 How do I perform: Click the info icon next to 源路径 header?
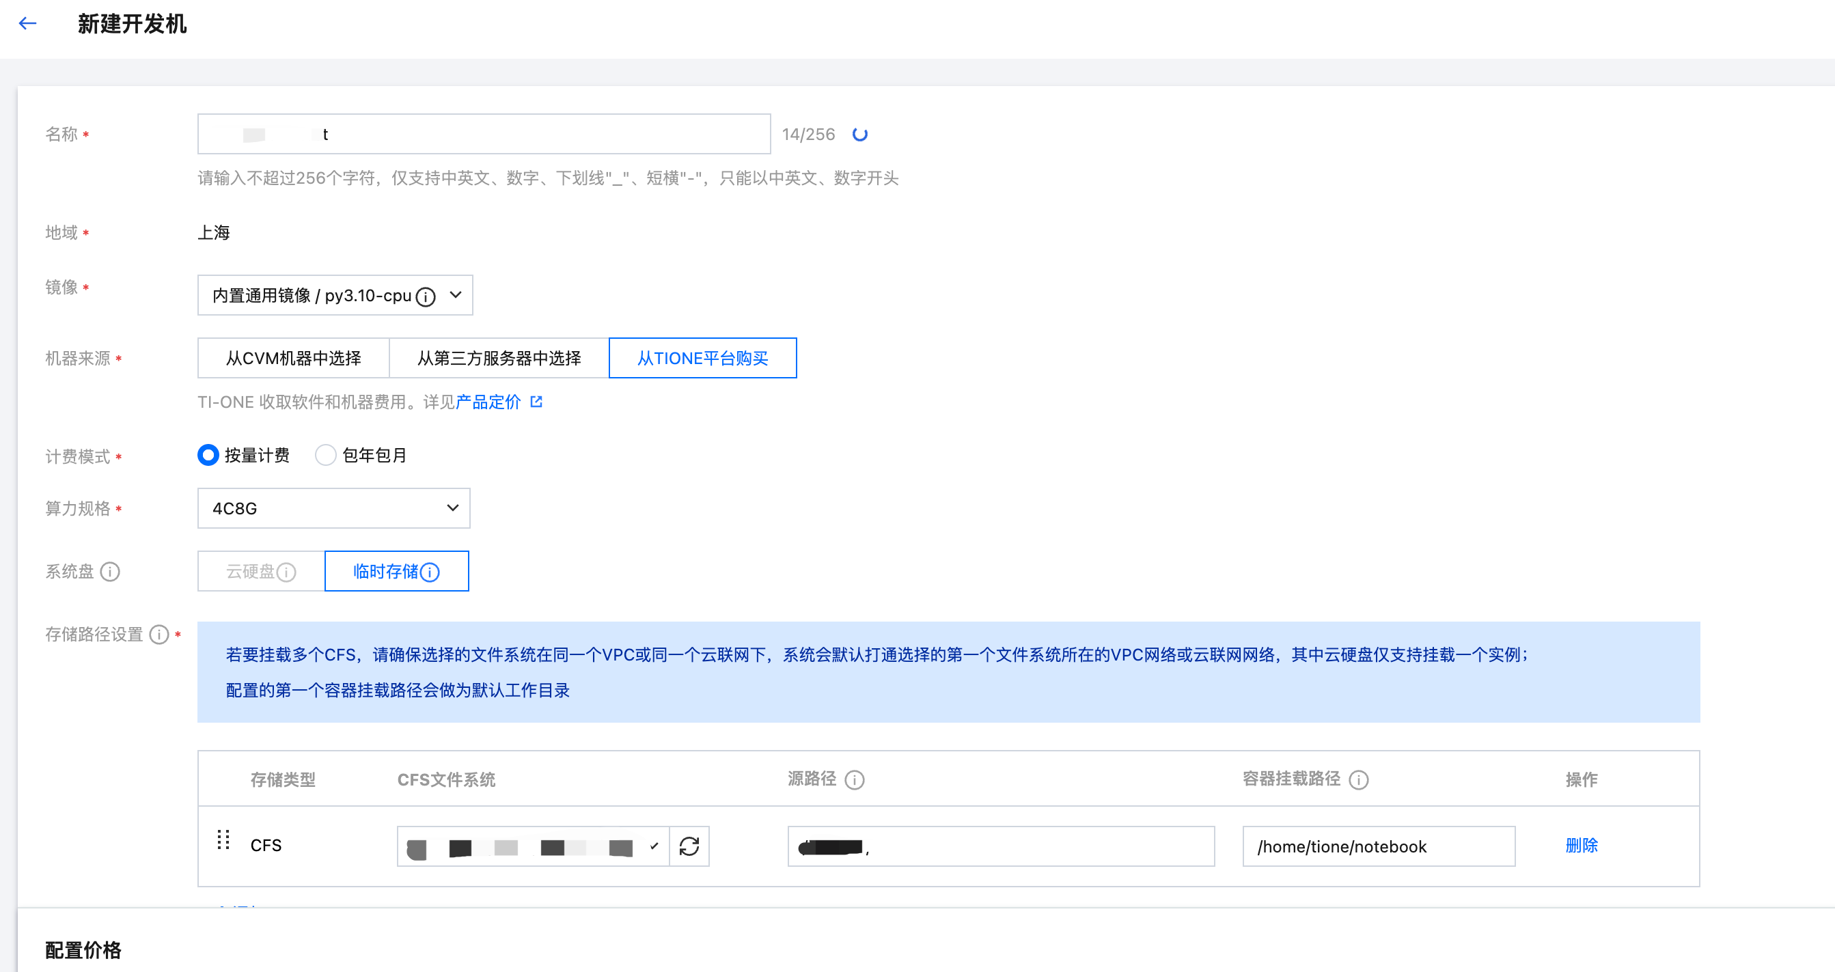[854, 780]
